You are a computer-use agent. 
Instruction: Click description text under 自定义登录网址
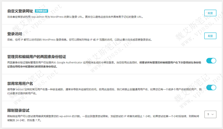[75, 17]
